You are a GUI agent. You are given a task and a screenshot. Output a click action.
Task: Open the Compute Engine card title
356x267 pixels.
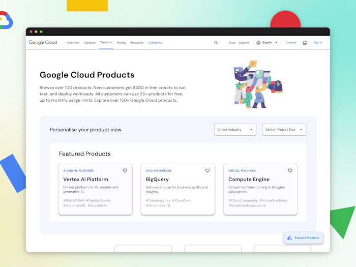pos(249,180)
